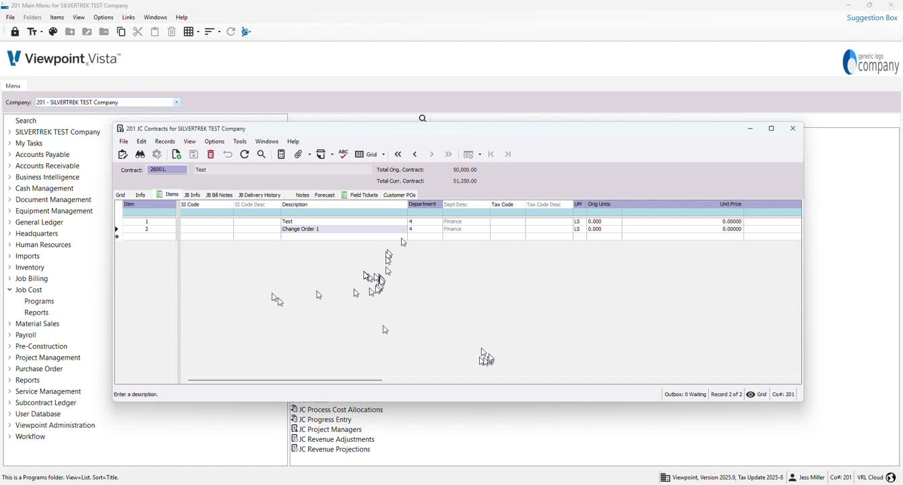This screenshot has height=485, width=903.
Task: Switch to the JB Delivery History tab
Action: click(x=259, y=195)
